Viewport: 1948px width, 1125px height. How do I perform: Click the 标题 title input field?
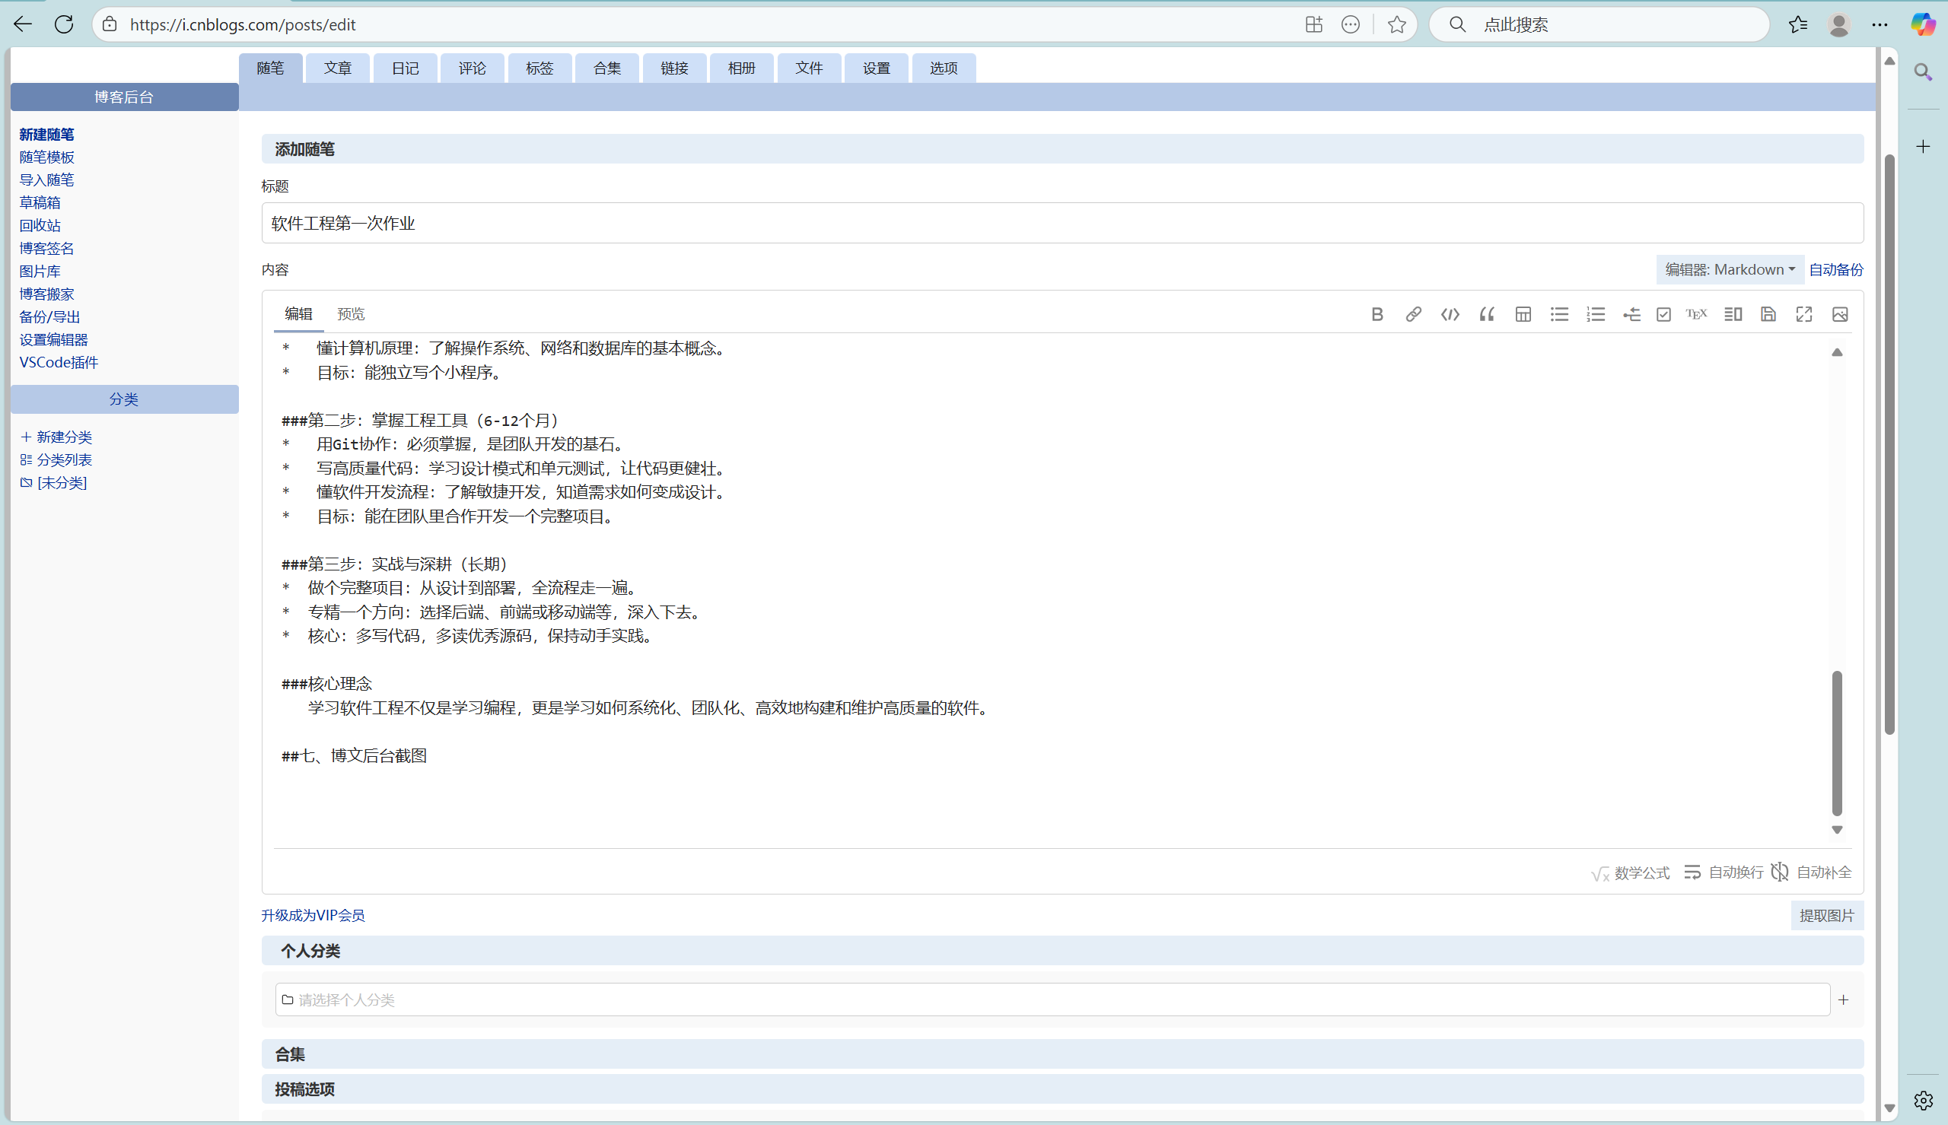[1062, 224]
